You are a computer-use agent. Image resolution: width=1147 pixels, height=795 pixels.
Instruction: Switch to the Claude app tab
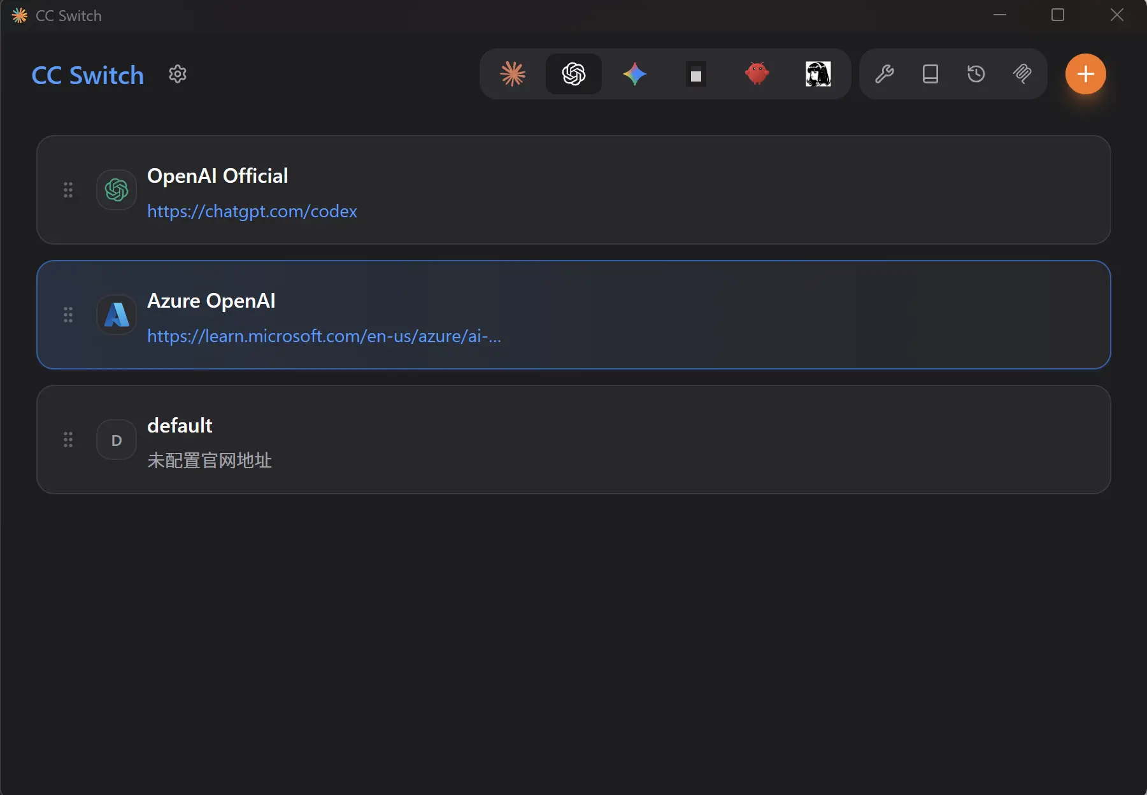click(x=513, y=74)
